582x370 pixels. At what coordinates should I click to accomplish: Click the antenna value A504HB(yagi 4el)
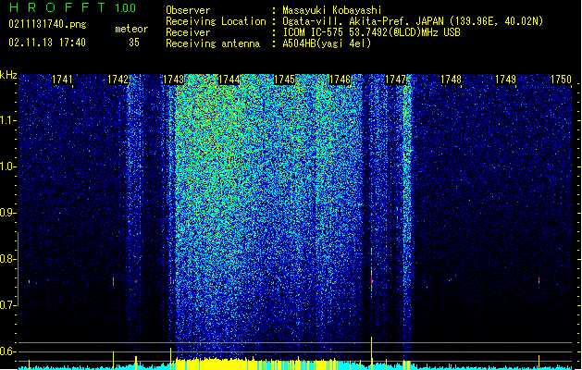(327, 43)
